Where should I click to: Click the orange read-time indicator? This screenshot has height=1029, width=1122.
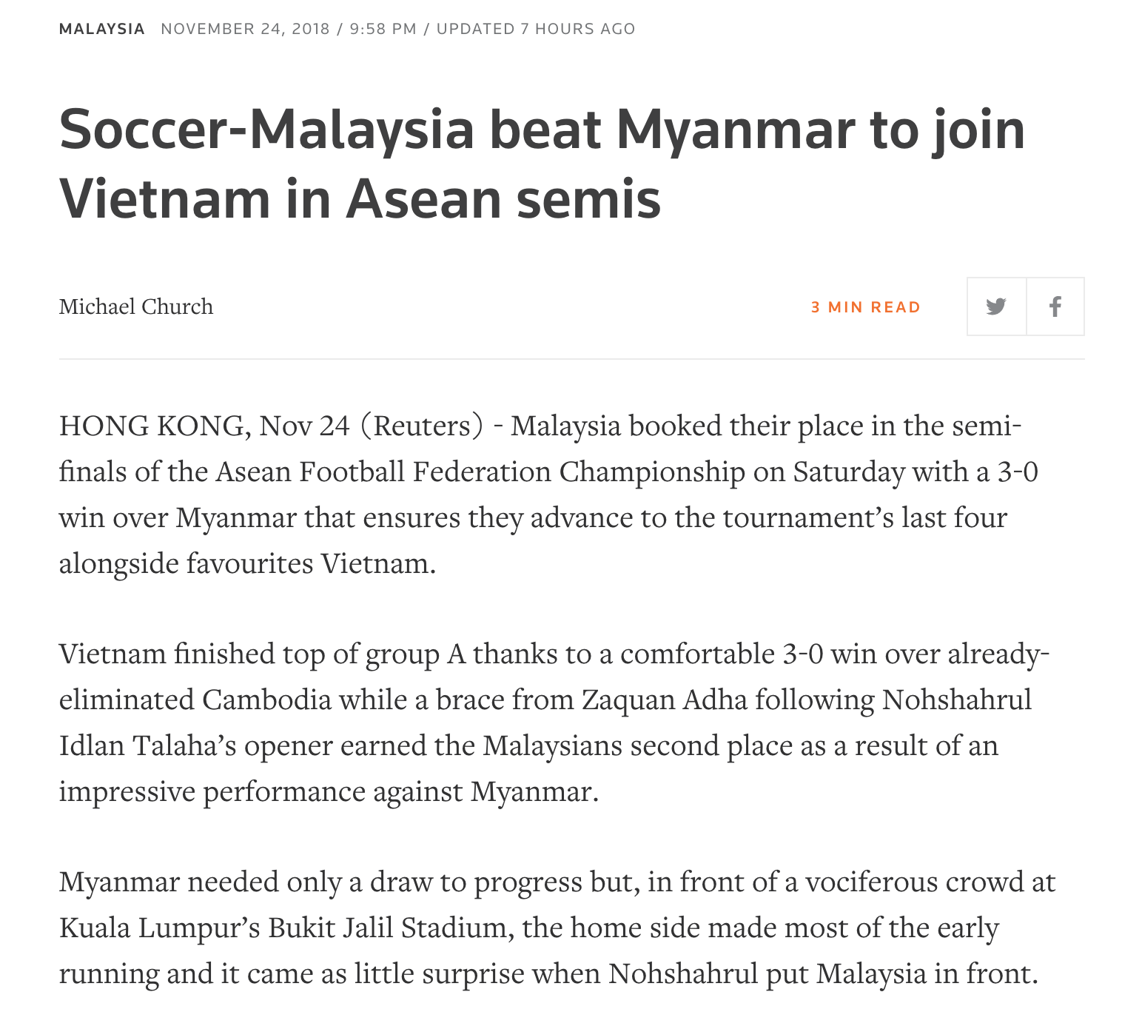[x=865, y=306]
